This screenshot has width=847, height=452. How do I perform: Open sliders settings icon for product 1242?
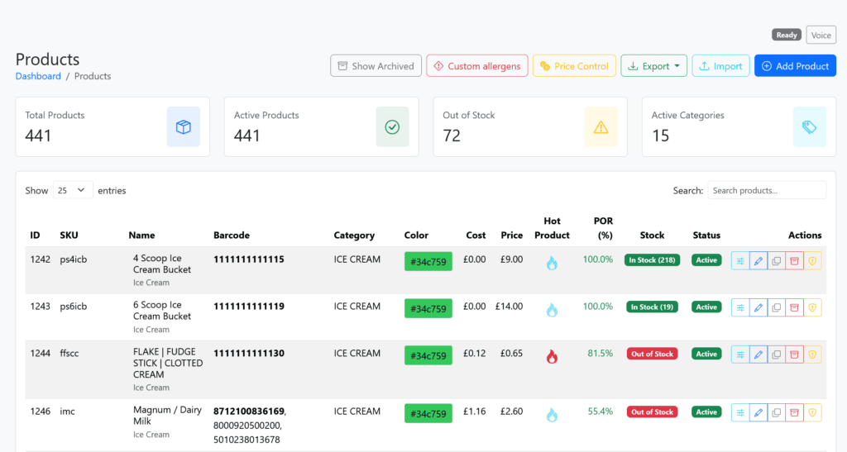pos(740,261)
